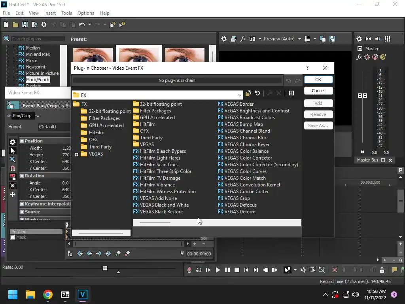Open Master Bus audio properties gear
Viewport: 405px width, 304px height.
tap(359, 39)
